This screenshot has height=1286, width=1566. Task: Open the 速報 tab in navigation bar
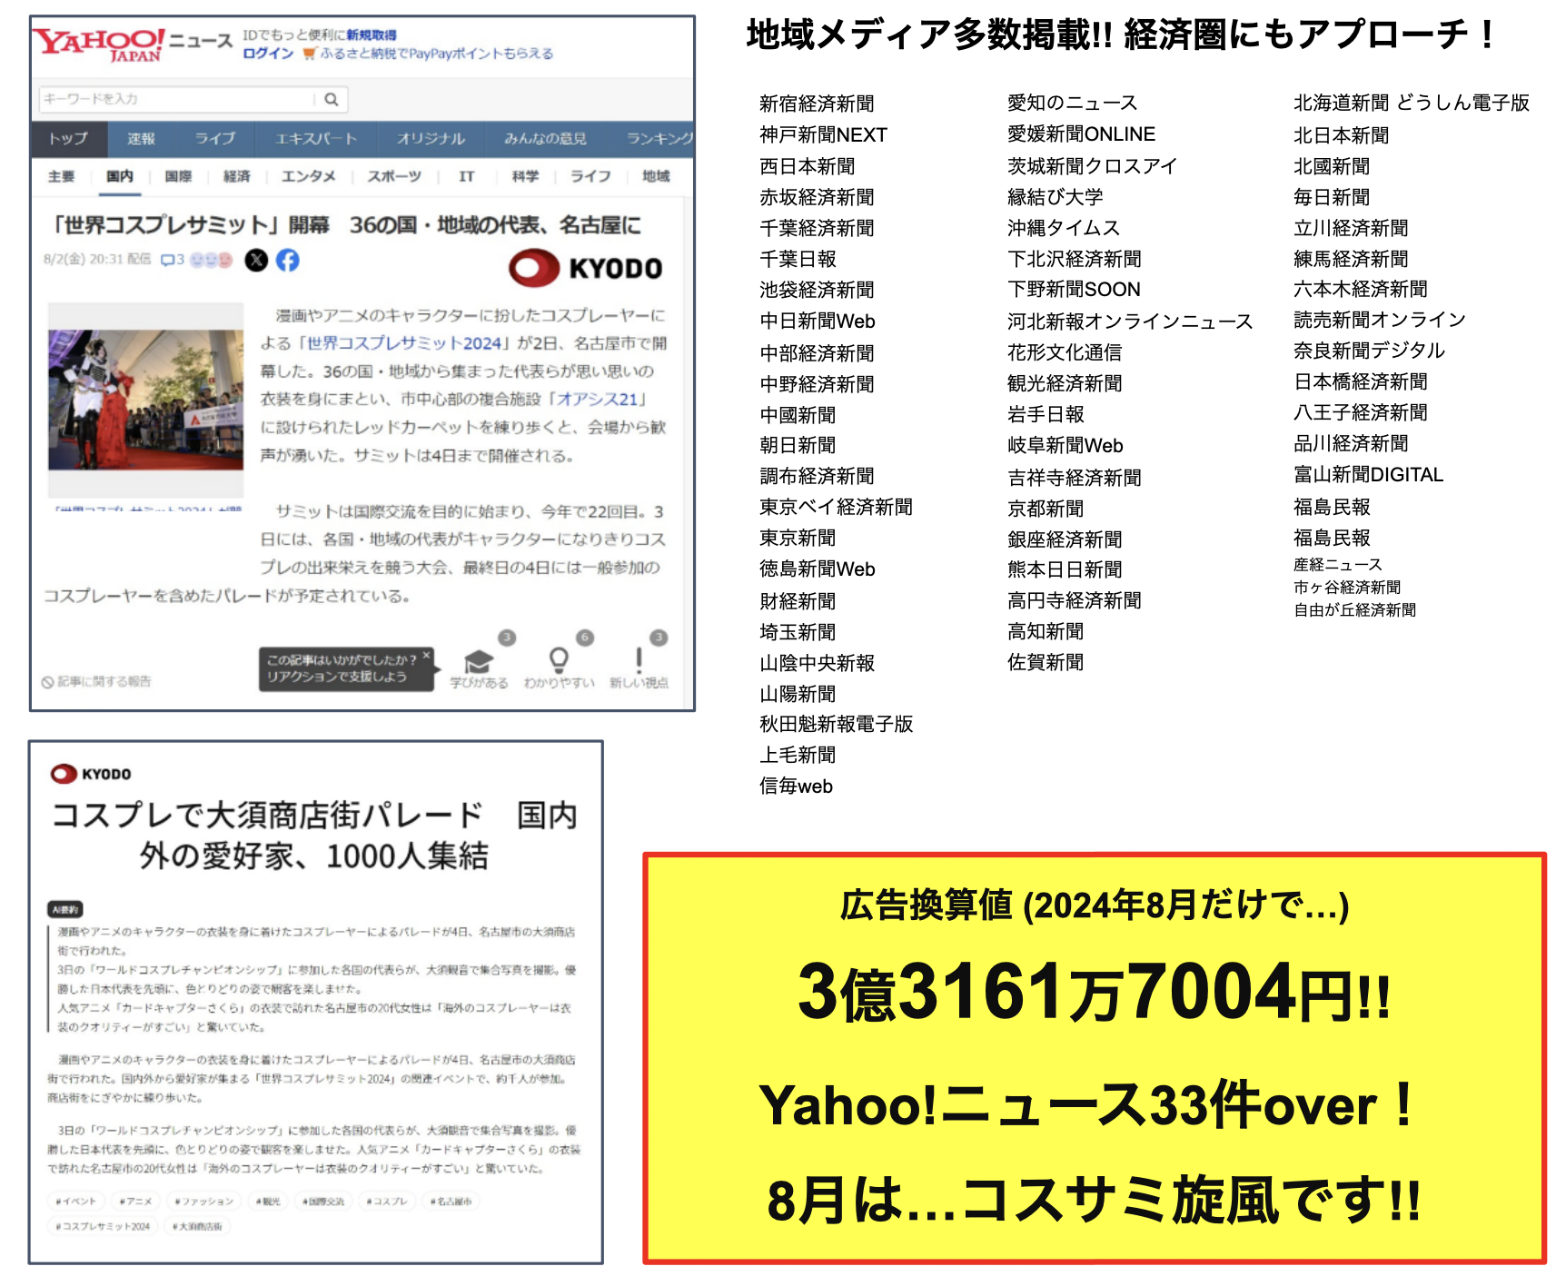pos(141,139)
